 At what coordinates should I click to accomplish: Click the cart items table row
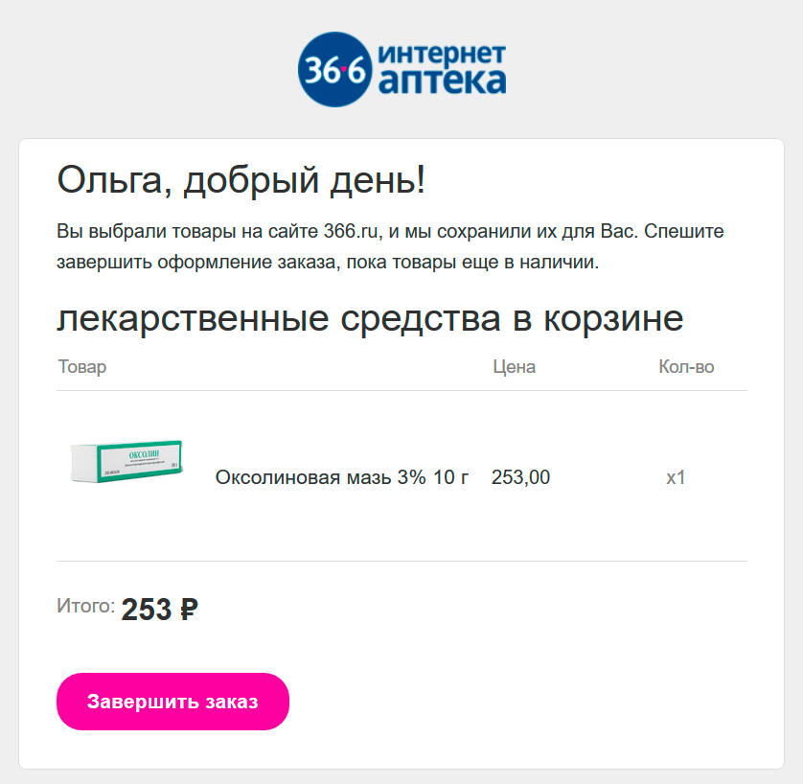tap(402, 476)
